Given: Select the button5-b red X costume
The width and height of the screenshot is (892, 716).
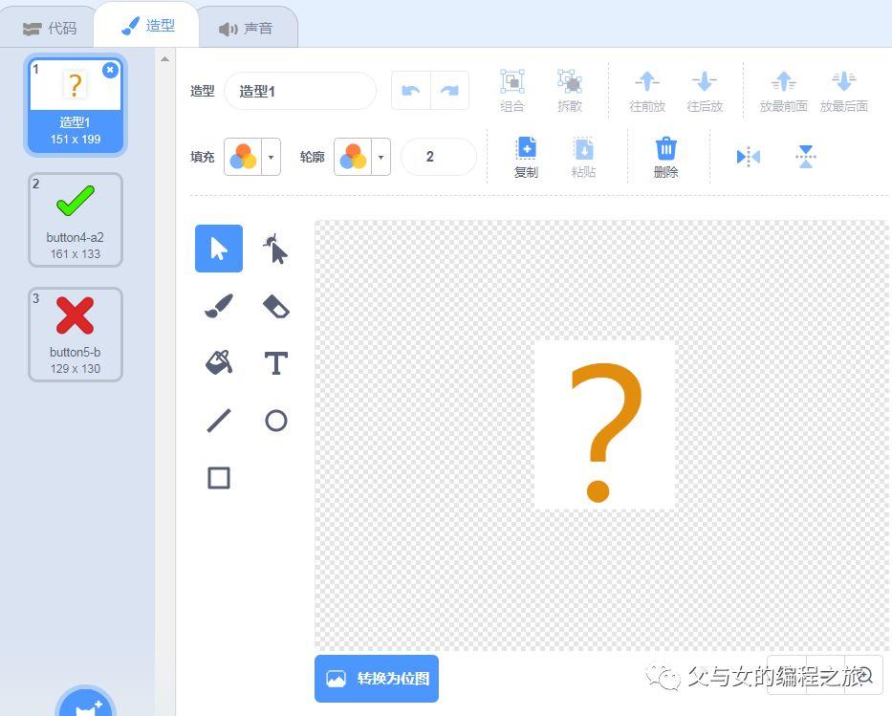Looking at the screenshot, I should 76,335.
